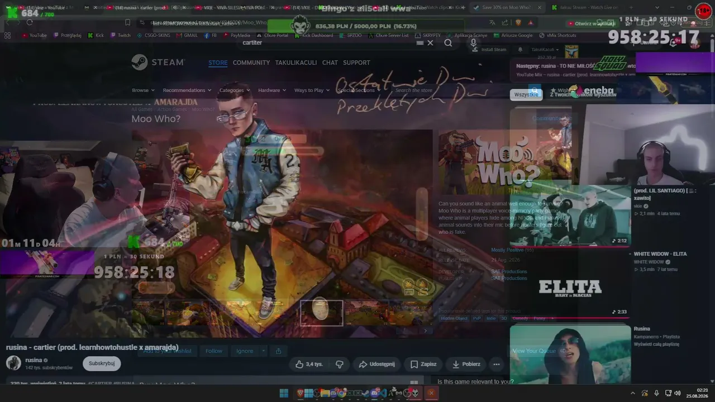Go to the Steam STORE tab
The image size is (715, 402).
[x=218, y=63]
